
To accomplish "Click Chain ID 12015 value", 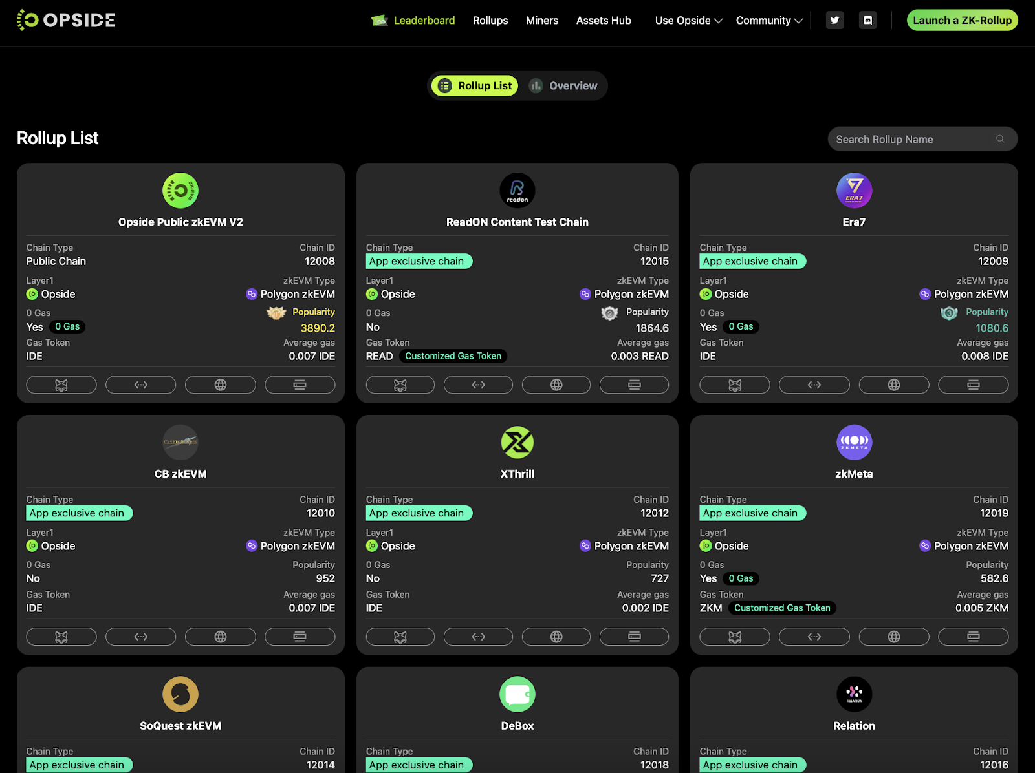I will 655,261.
